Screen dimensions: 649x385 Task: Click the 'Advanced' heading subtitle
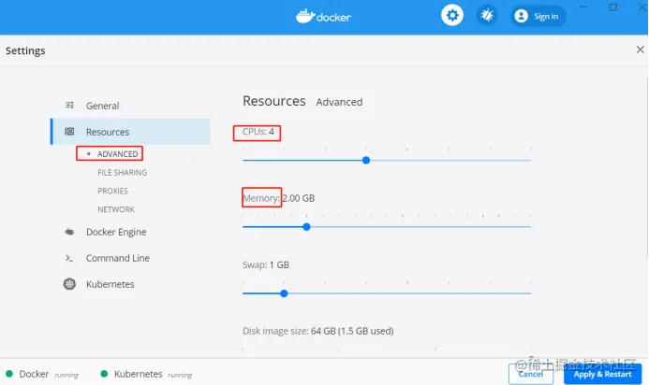pyautogui.click(x=339, y=102)
